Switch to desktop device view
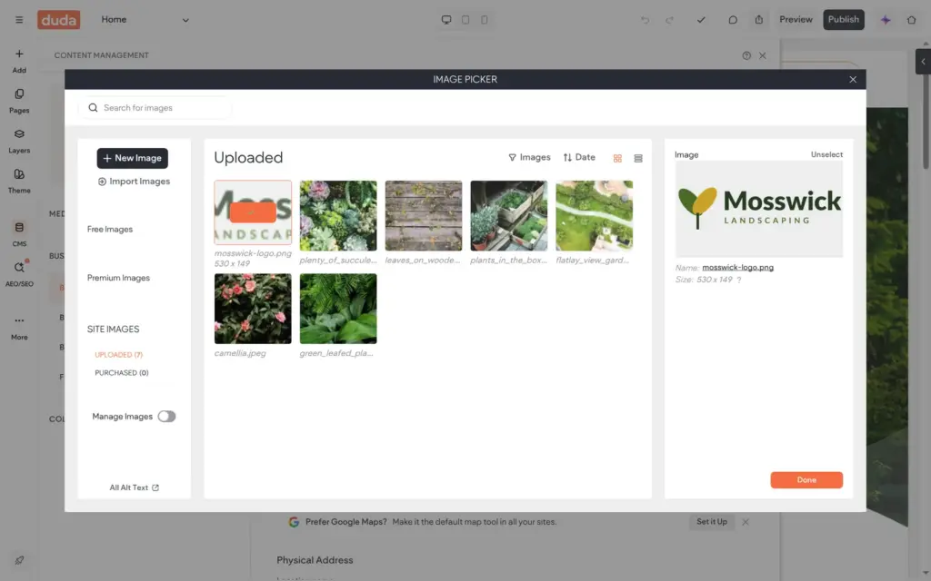The width and height of the screenshot is (931, 581). (x=445, y=20)
